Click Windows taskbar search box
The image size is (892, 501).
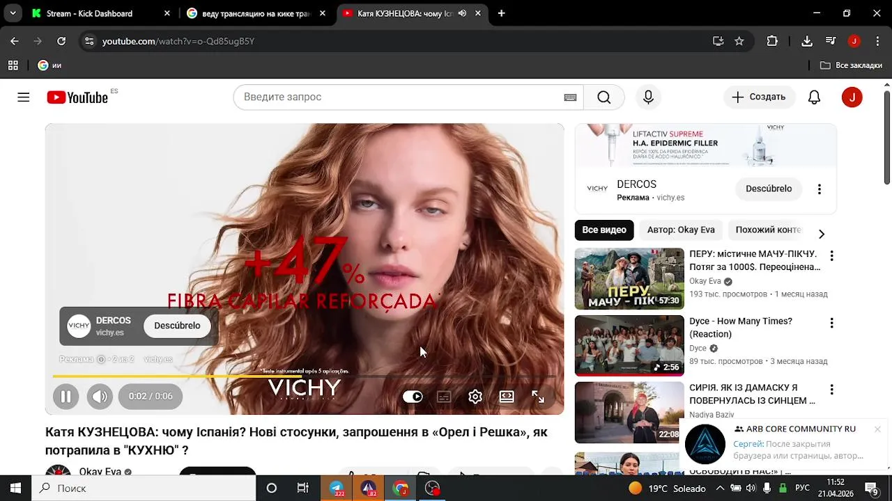coord(144,488)
